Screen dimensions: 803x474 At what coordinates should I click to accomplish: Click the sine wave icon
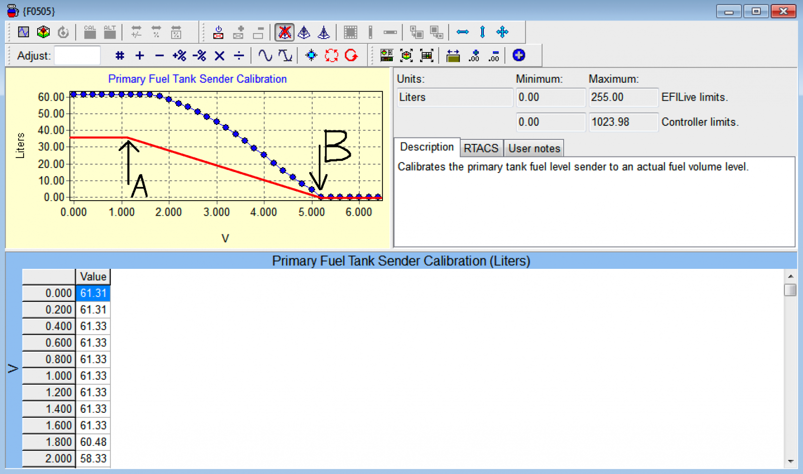(x=265, y=55)
